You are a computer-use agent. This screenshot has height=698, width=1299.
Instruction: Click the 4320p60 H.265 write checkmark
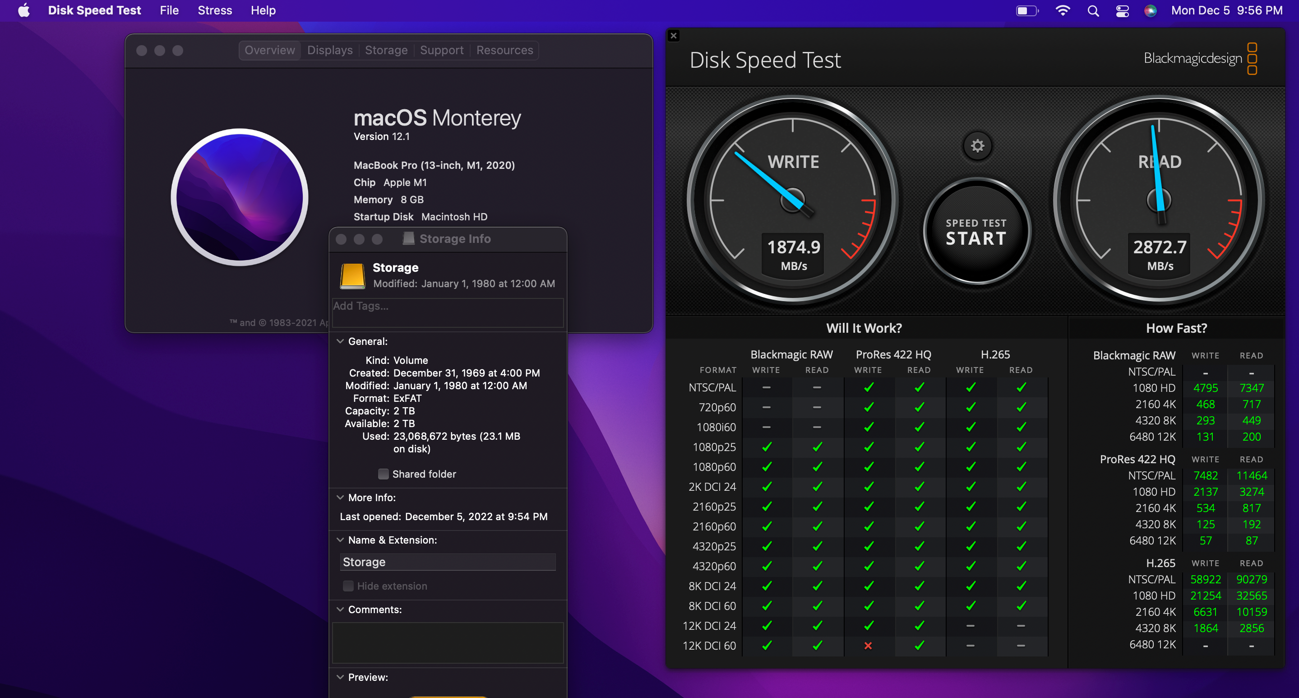970,567
